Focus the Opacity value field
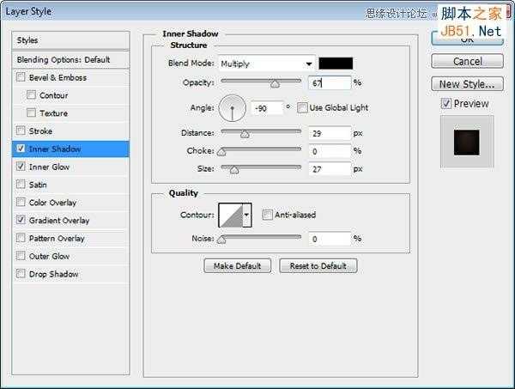Screen dimensions: 515x389 click(330, 83)
